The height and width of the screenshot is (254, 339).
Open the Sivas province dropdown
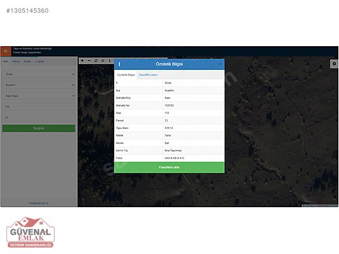point(39,74)
